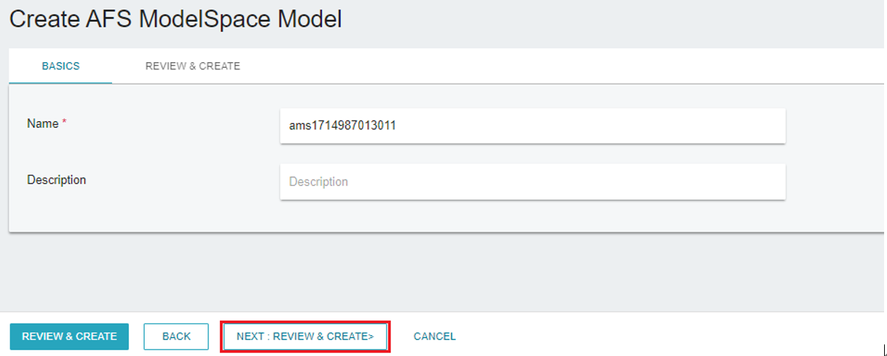The width and height of the screenshot is (887, 356).
Task: Click the Name input field
Action: [532, 126]
